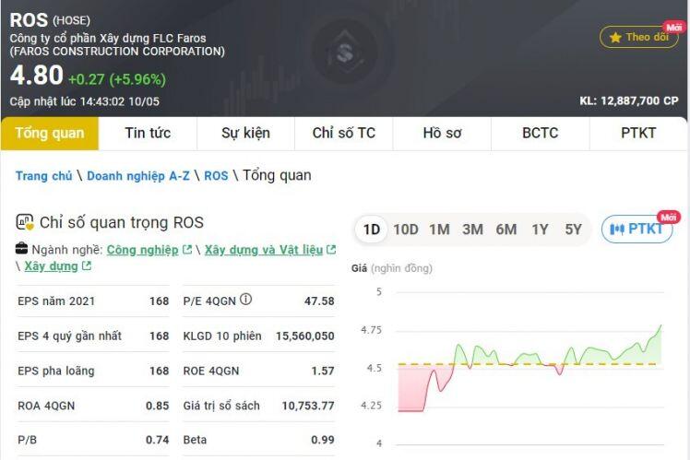Open Doanh nghiệp A-Z breadcrumb link
Image resolution: width=690 pixels, height=460 pixels.
coord(138,176)
